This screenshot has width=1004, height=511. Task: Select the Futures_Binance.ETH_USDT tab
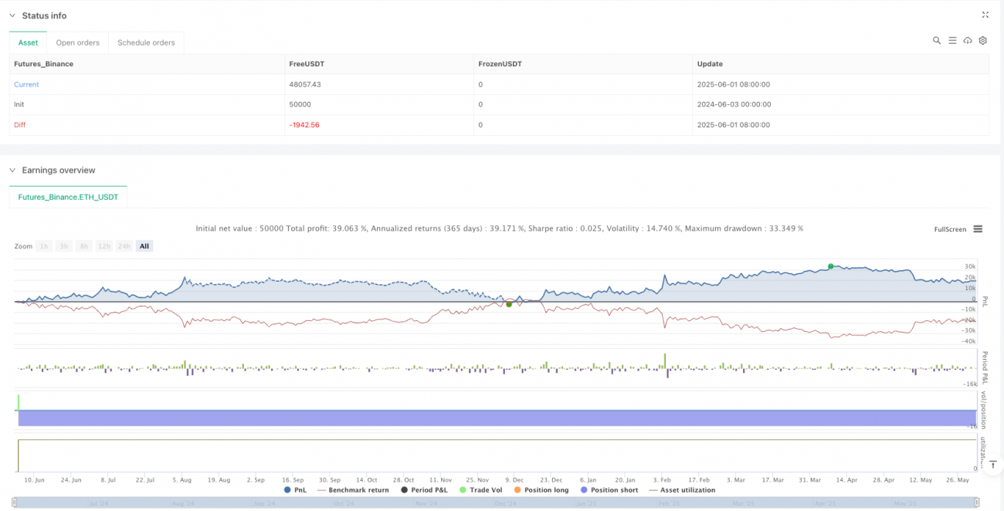68,197
